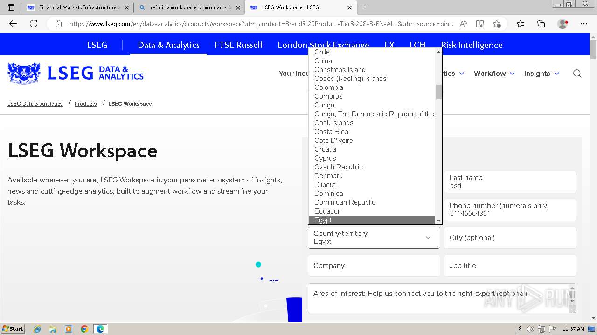The image size is (597, 335).
Task: Open the Favorites list icon
Action: [x=521, y=24]
